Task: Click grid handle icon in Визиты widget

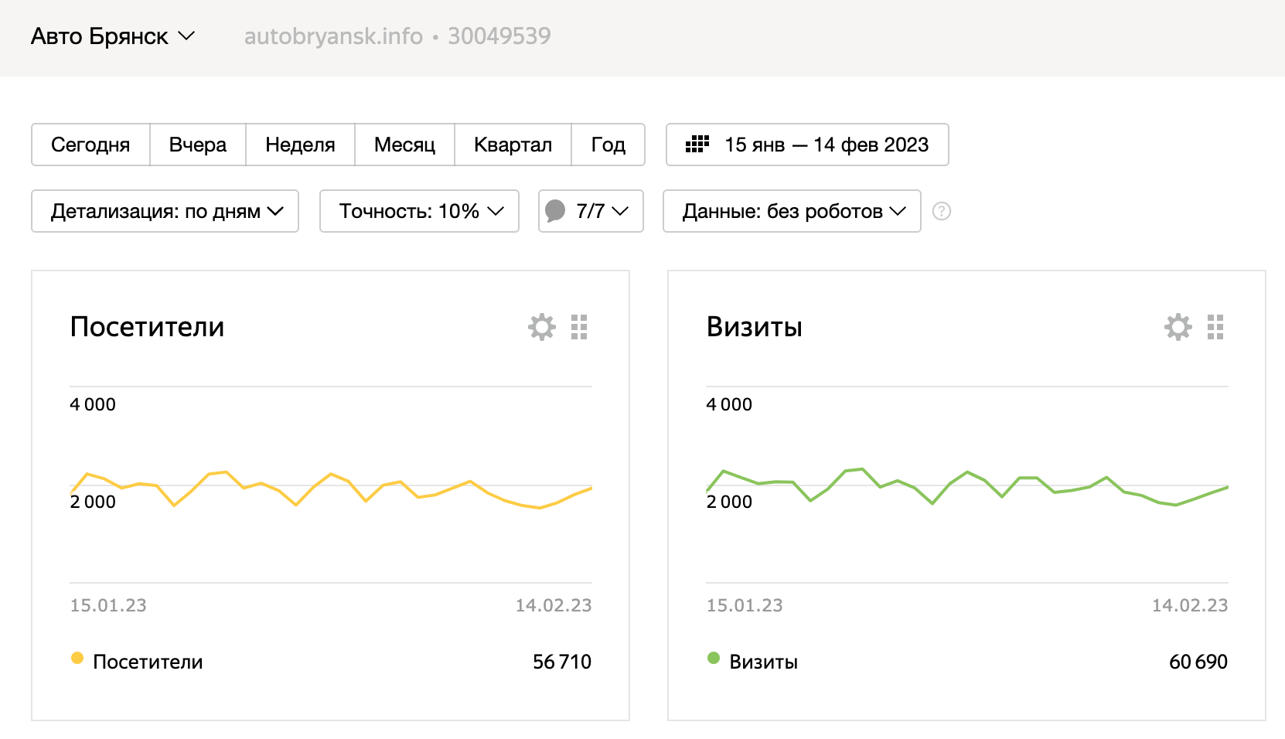Action: click(1215, 327)
